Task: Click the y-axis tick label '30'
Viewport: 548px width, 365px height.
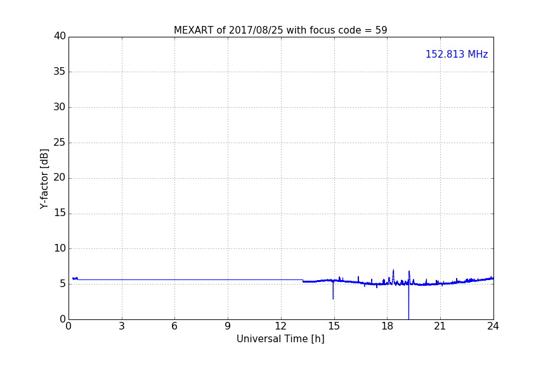Action: click(60, 107)
